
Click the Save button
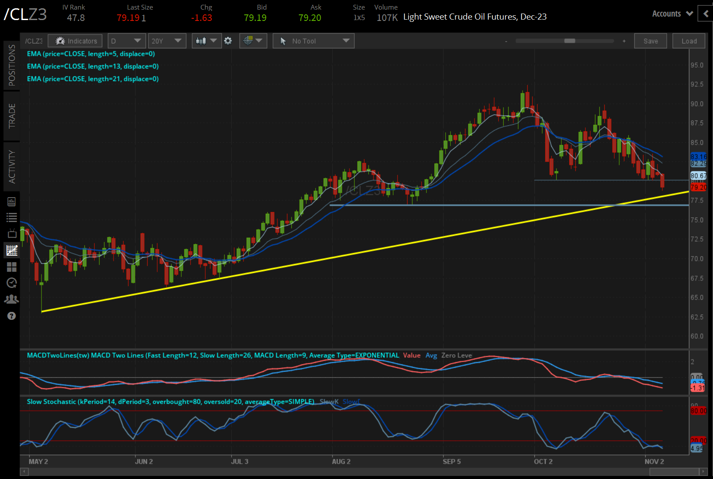[x=651, y=41]
